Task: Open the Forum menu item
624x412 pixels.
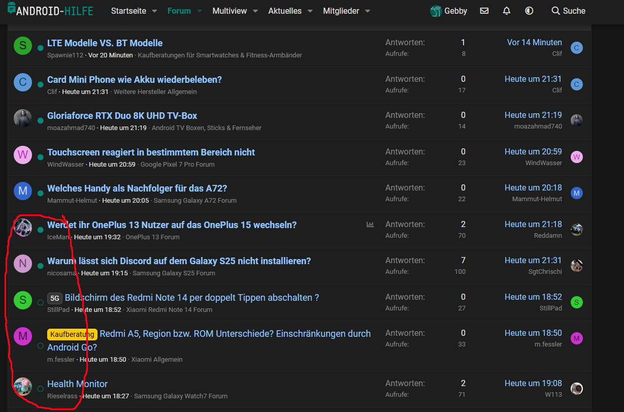Action: coord(179,11)
